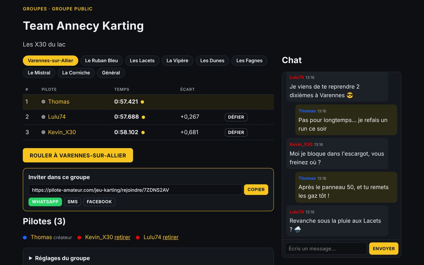Click the chat message about l'escargot
Screen dimensions: 424x265
[337, 154]
